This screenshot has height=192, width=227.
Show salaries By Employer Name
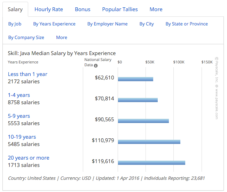point(108,24)
